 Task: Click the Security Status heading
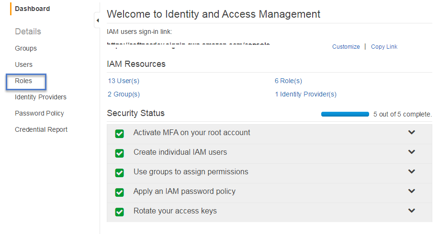click(135, 113)
